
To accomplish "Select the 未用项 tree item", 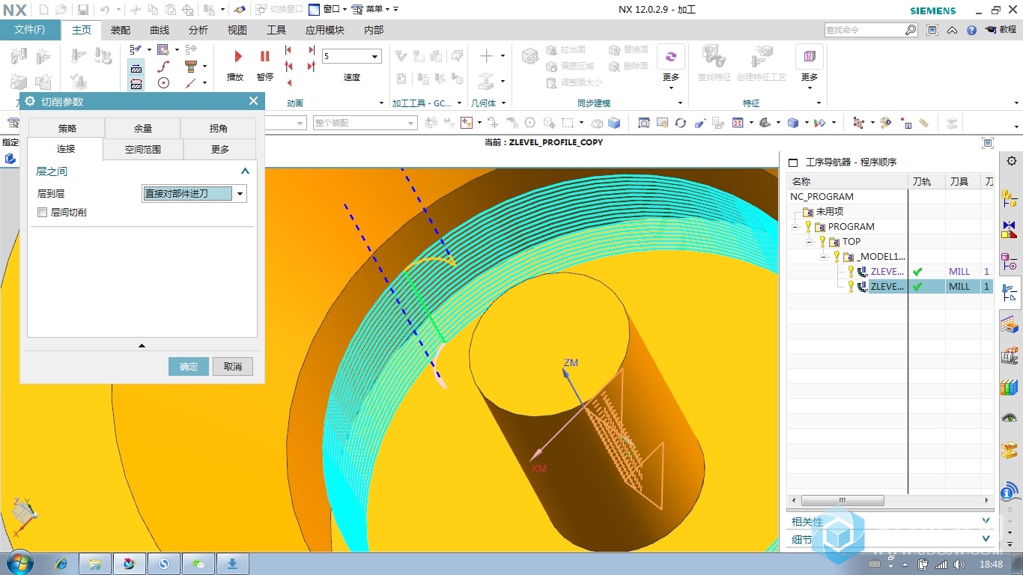I will [x=829, y=212].
